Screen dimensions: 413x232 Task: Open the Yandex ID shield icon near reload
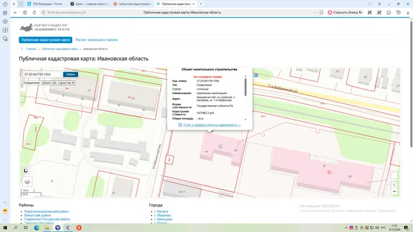(x=25, y=12)
